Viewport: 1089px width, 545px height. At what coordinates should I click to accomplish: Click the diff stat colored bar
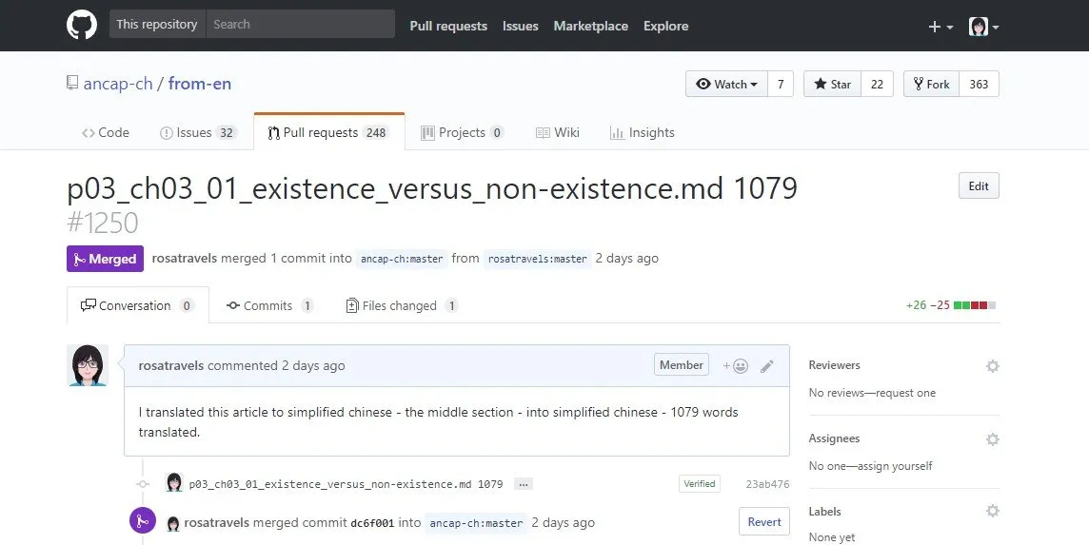pos(975,305)
